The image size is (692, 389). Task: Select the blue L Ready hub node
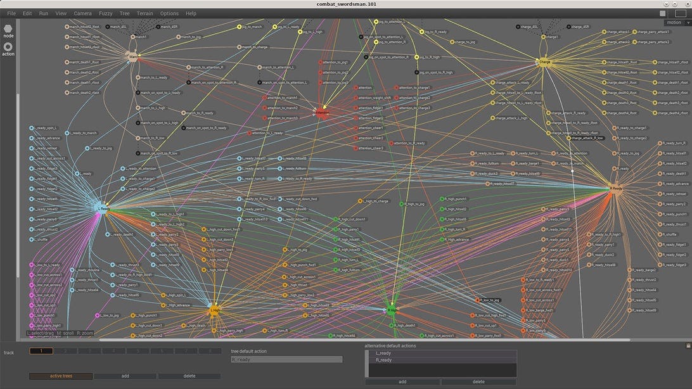click(103, 208)
